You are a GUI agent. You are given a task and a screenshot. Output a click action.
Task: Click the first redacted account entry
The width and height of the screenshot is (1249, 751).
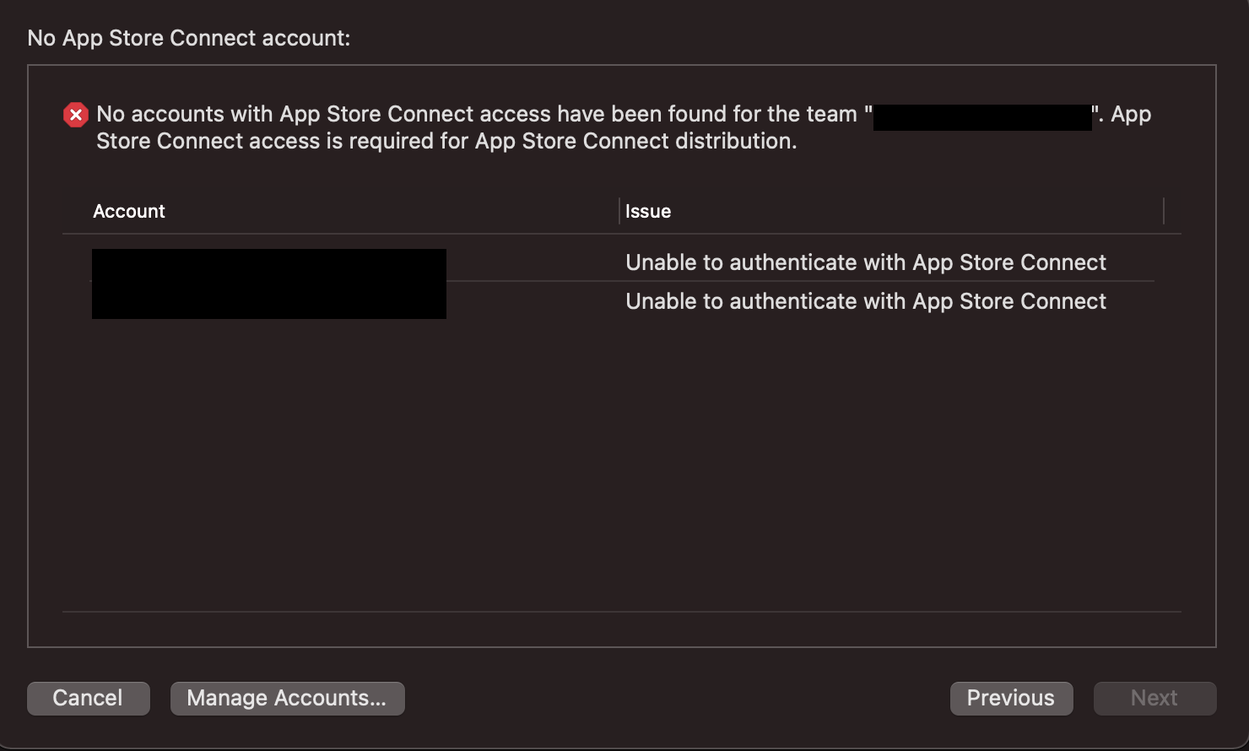point(268,265)
